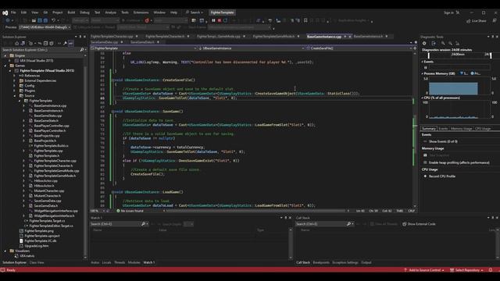Click the Live Share button
Image resolution: width=500 pixels, height=281 pixels.
[x=477, y=21]
